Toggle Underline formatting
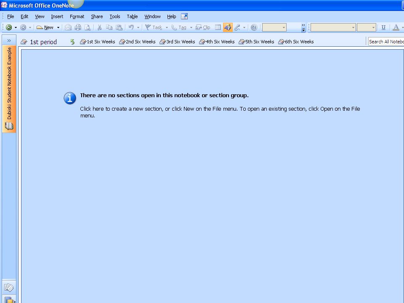Screen dimensions: 404x303 click(x=383, y=27)
